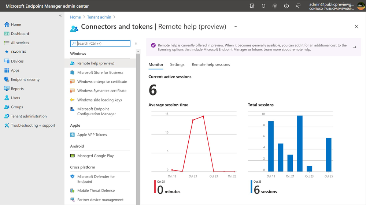
Task: Click the Windows side loading keys icon
Action: point(73,100)
